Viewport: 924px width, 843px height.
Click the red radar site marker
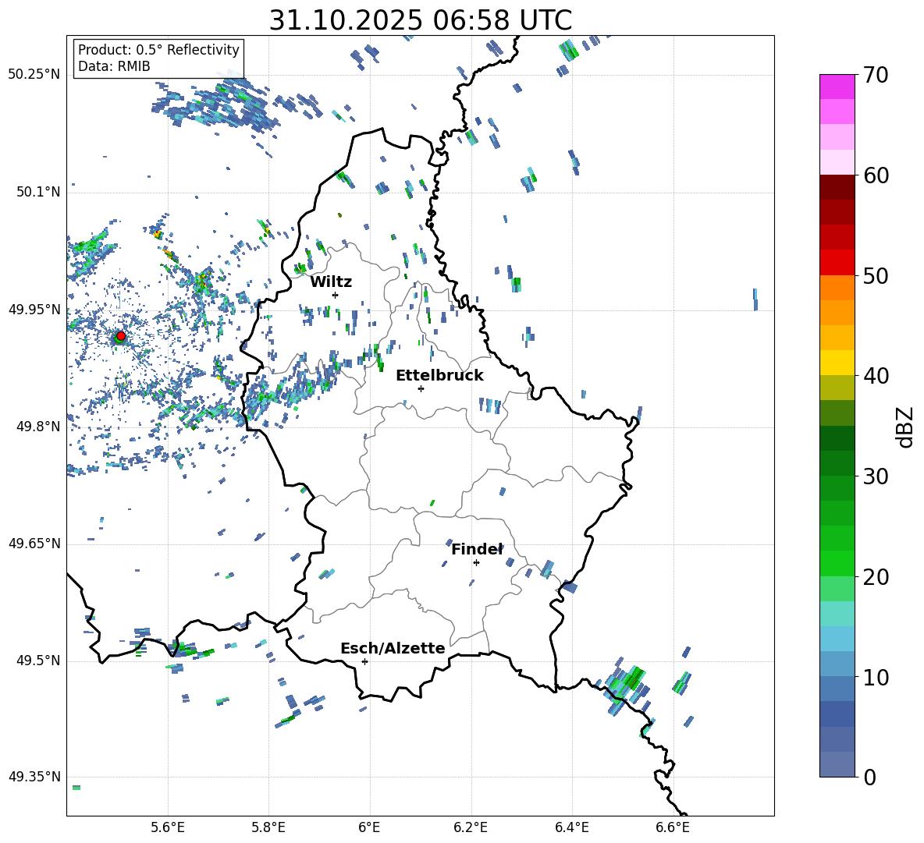(120, 336)
